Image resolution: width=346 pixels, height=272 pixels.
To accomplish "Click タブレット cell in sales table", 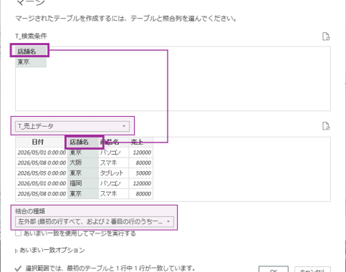I will [x=114, y=173].
